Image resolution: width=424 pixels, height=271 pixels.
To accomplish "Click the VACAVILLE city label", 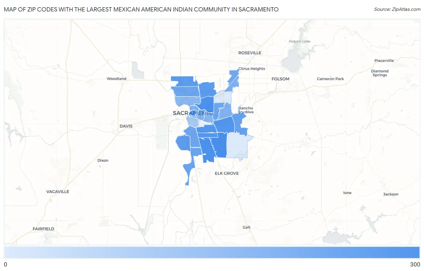I will [x=58, y=191].
